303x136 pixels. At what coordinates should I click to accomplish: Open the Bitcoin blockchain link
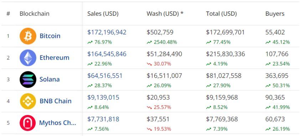pos(50,36)
